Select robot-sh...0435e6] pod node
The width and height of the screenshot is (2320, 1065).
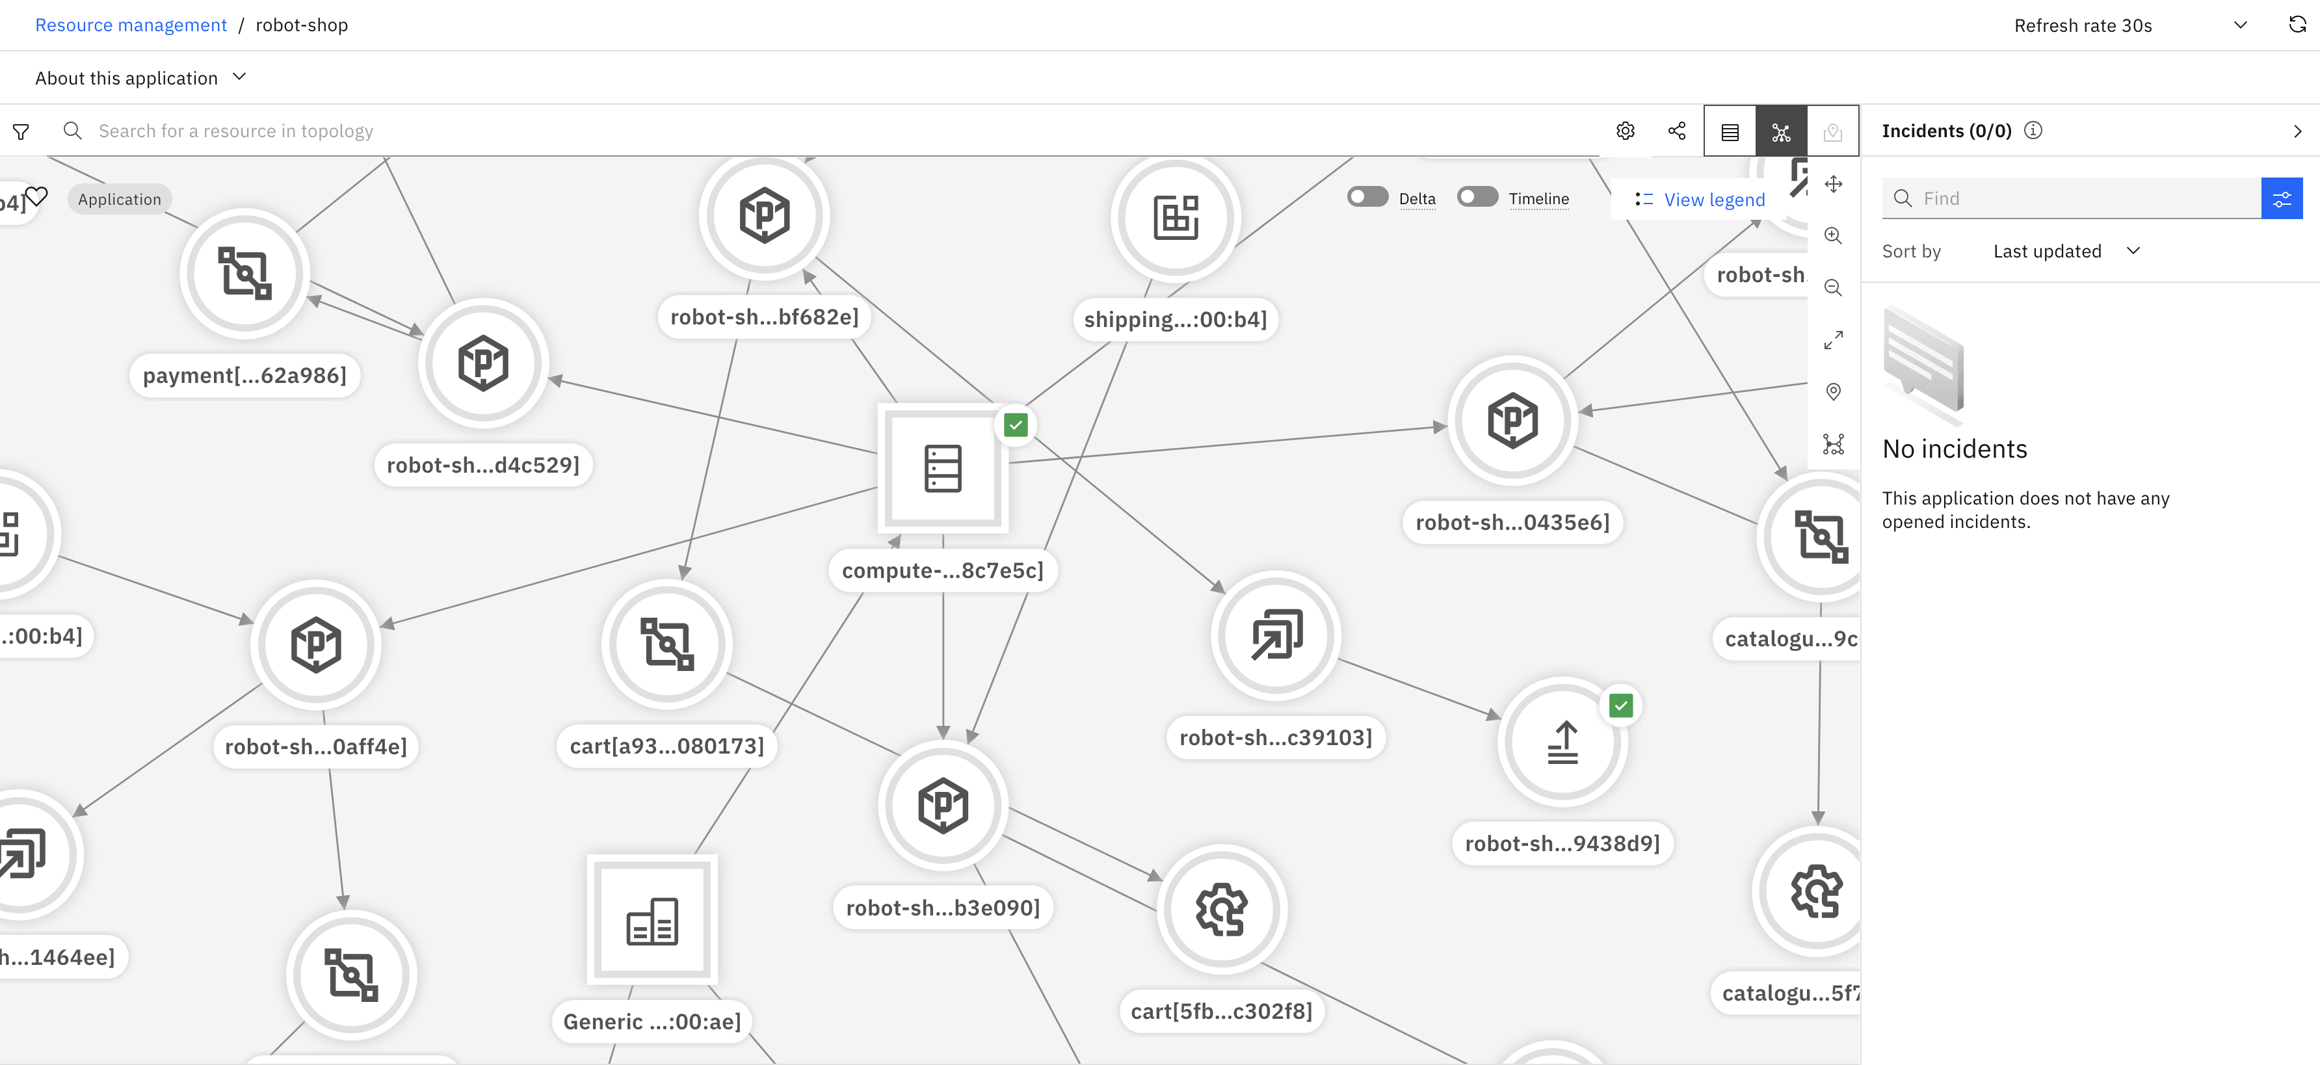1513,421
